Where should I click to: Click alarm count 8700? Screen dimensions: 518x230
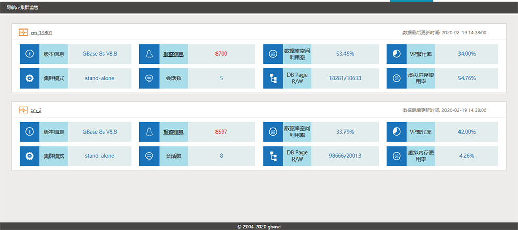click(x=221, y=54)
